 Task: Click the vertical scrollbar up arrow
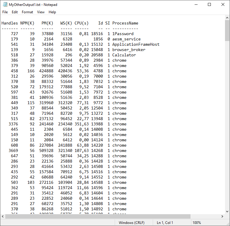[227, 18]
